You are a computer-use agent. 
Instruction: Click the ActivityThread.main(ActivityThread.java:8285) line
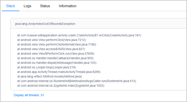[x=59, y=72]
